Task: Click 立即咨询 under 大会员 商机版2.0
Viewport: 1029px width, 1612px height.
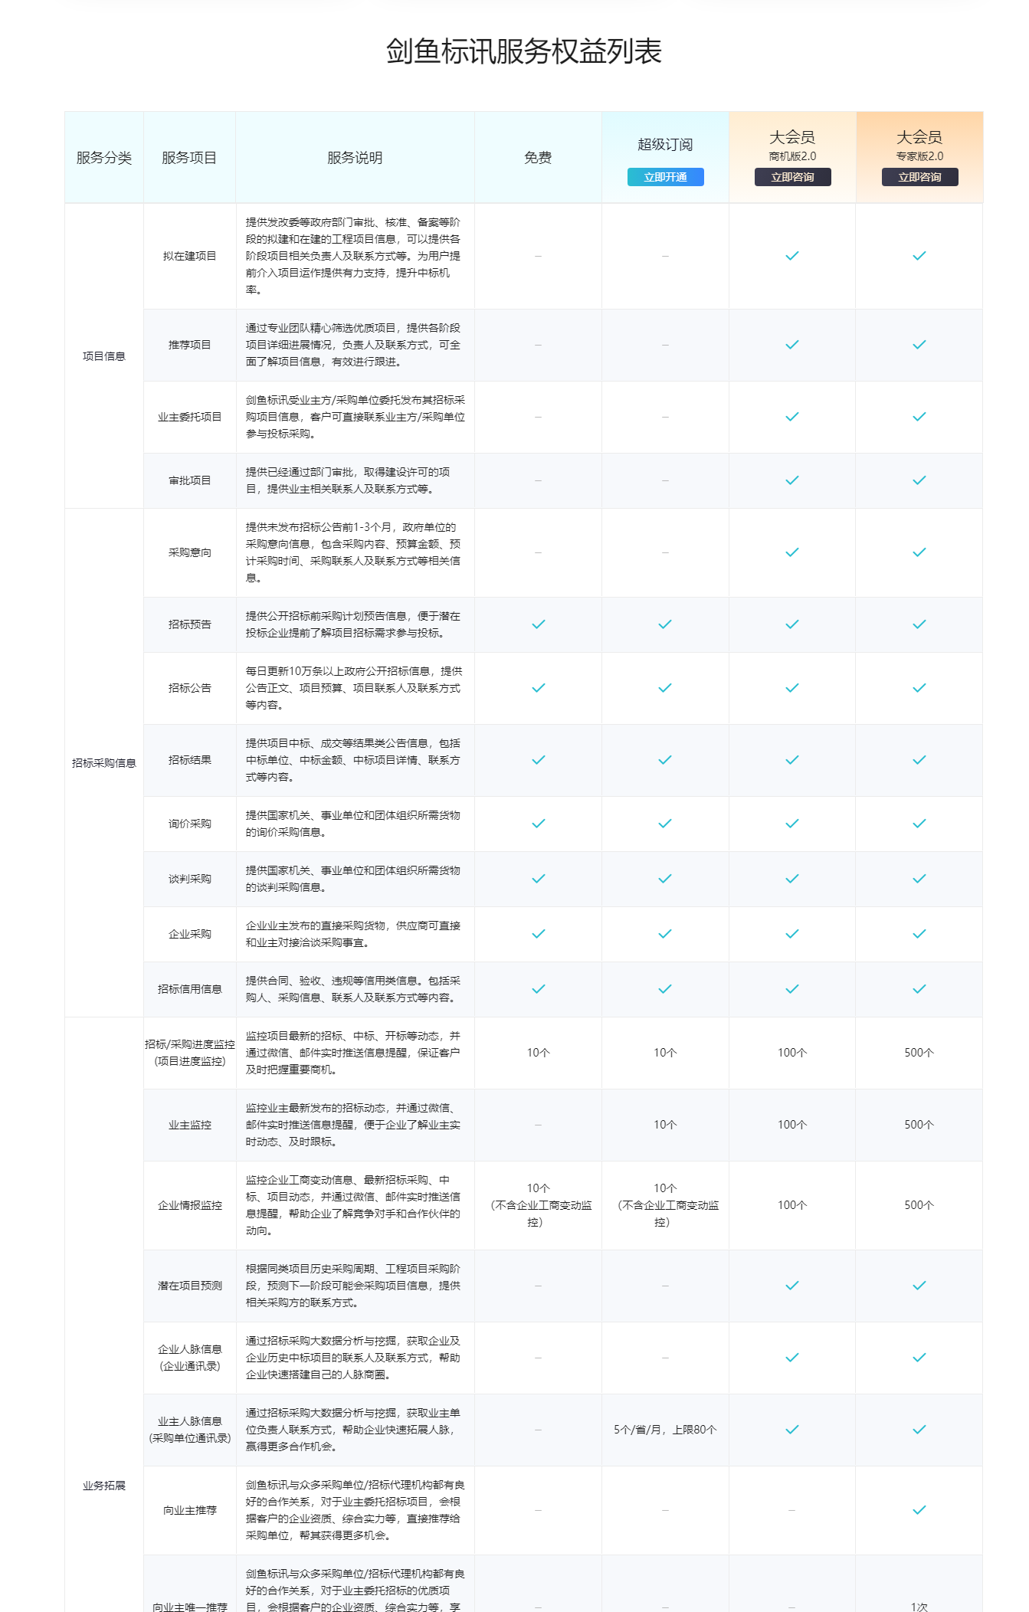Action: 792,177
